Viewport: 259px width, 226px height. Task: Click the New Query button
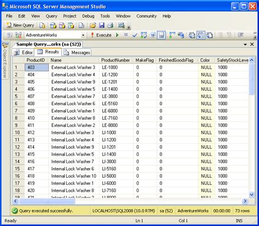click(x=20, y=25)
